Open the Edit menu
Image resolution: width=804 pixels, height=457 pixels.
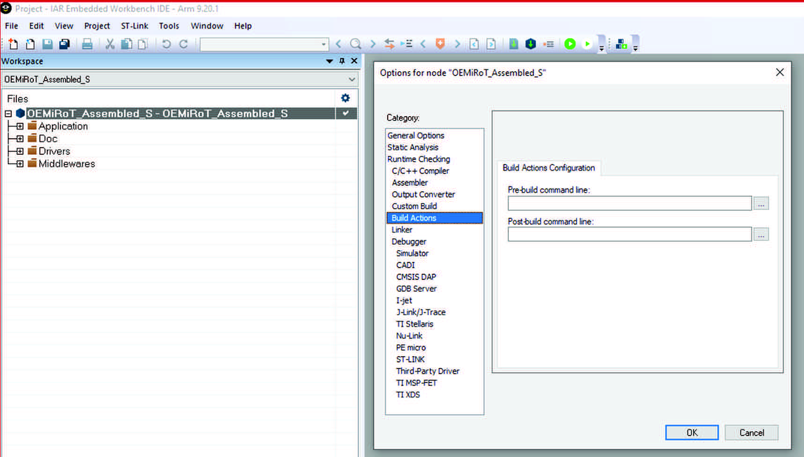point(37,26)
